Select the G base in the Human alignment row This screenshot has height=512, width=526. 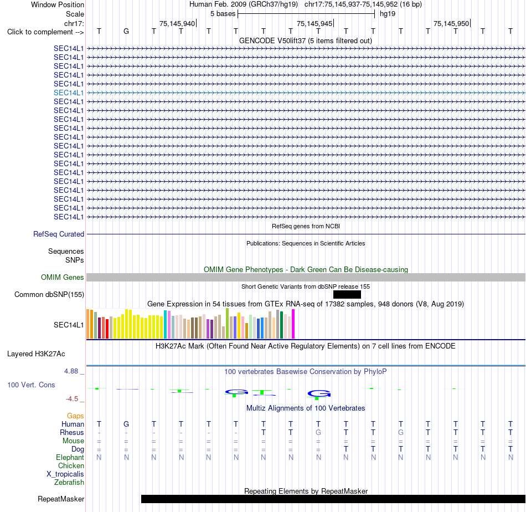click(126, 424)
